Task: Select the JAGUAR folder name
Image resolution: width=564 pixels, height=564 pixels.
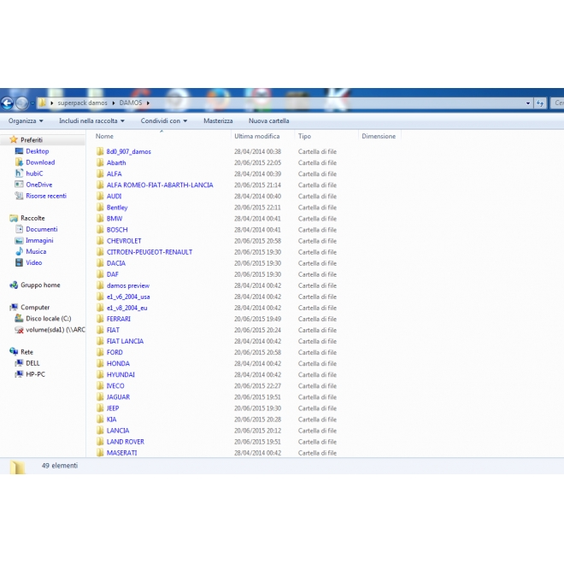Action: tap(118, 397)
